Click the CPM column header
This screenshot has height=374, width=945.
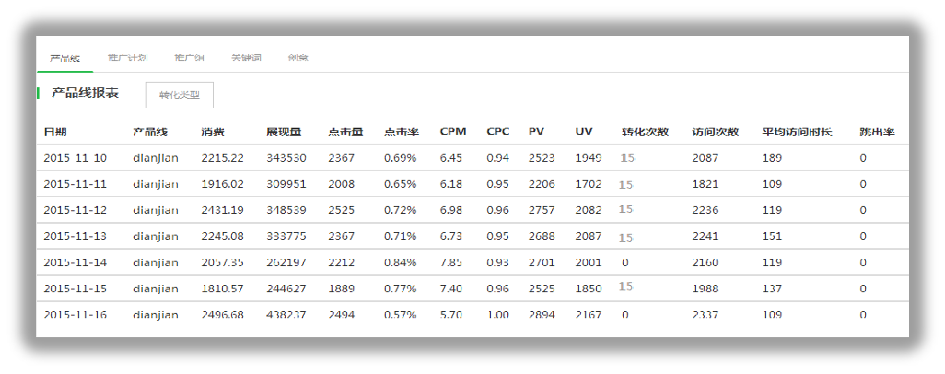click(x=452, y=131)
